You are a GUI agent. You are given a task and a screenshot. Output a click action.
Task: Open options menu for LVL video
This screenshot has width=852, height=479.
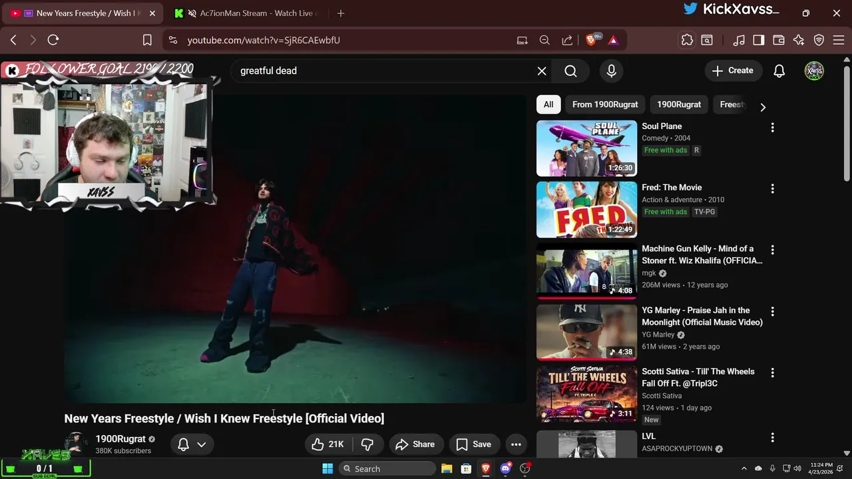[772, 437]
